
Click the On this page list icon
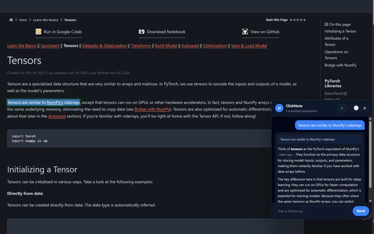pyautogui.click(x=326, y=24)
